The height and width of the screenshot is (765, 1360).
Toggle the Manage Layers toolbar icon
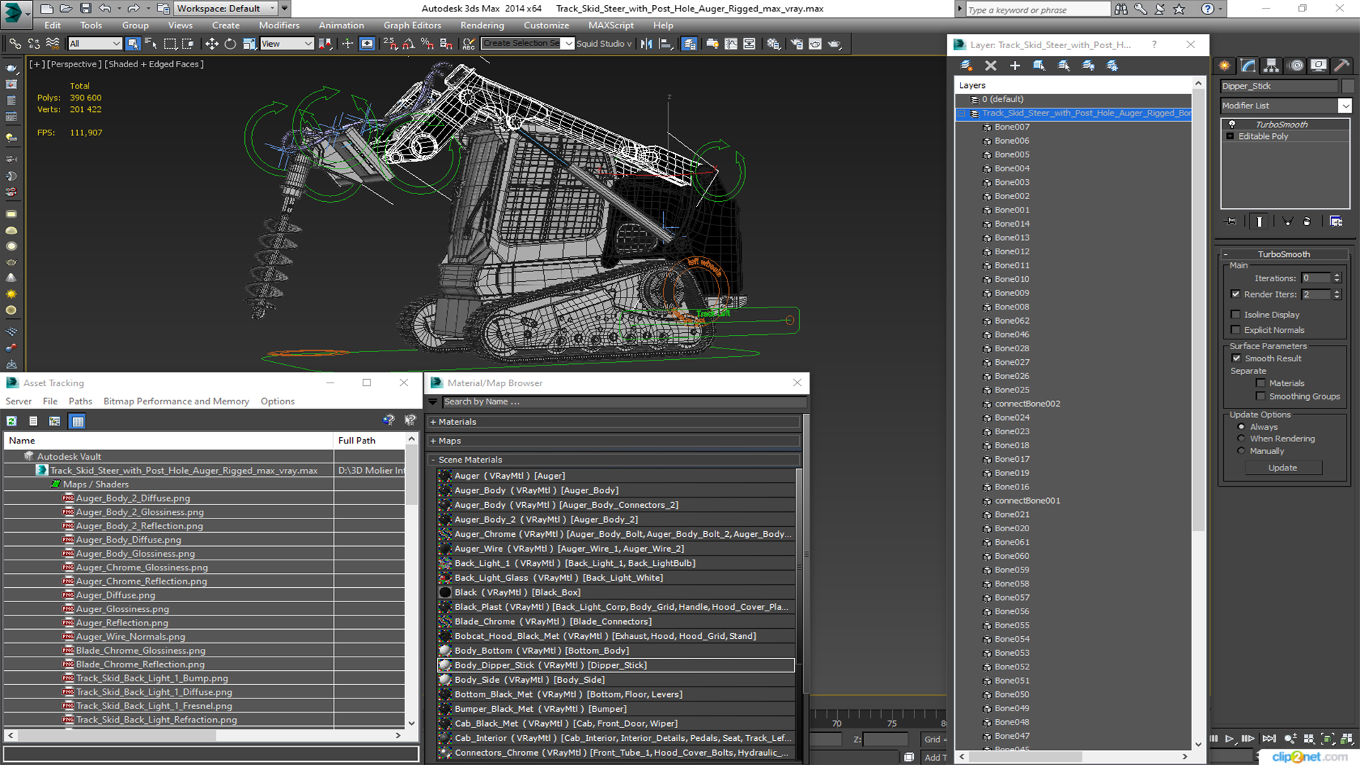(x=689, y=44)
